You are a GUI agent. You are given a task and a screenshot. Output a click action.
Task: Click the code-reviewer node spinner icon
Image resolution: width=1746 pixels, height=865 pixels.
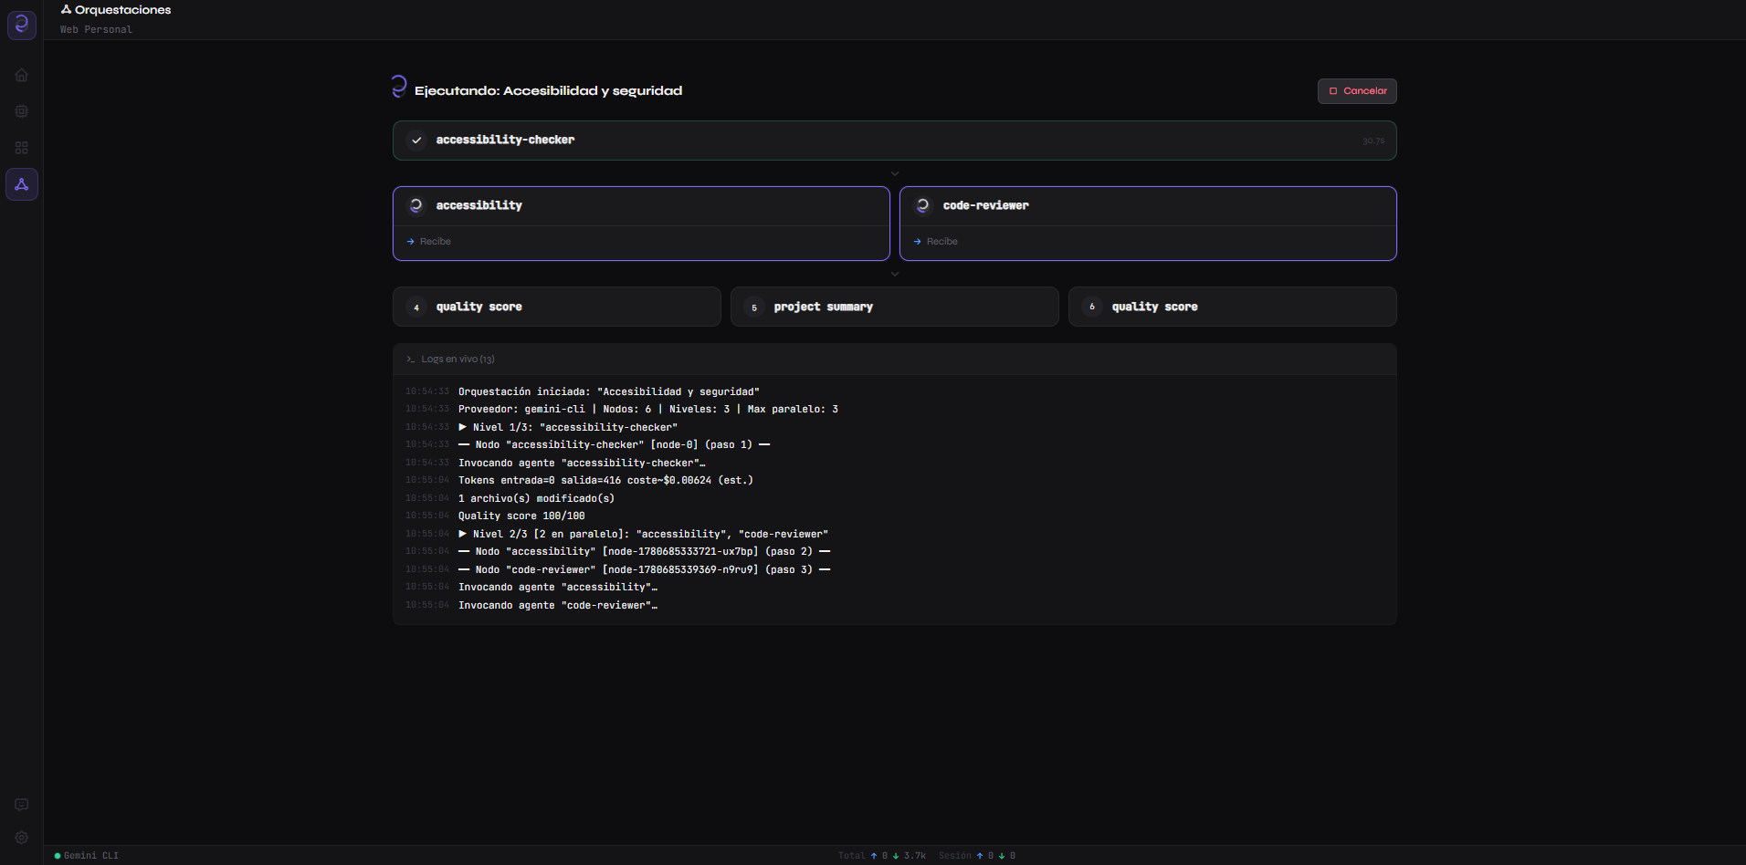923,206
